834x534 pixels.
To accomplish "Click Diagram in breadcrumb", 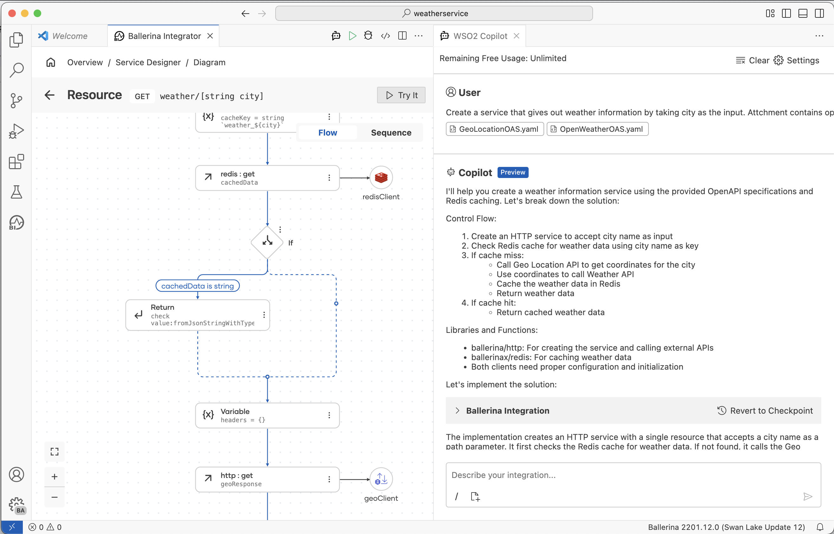I will tap(209, 62).
